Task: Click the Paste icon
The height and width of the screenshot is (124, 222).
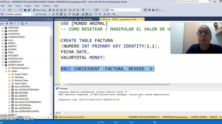Action: click(78, 10)
